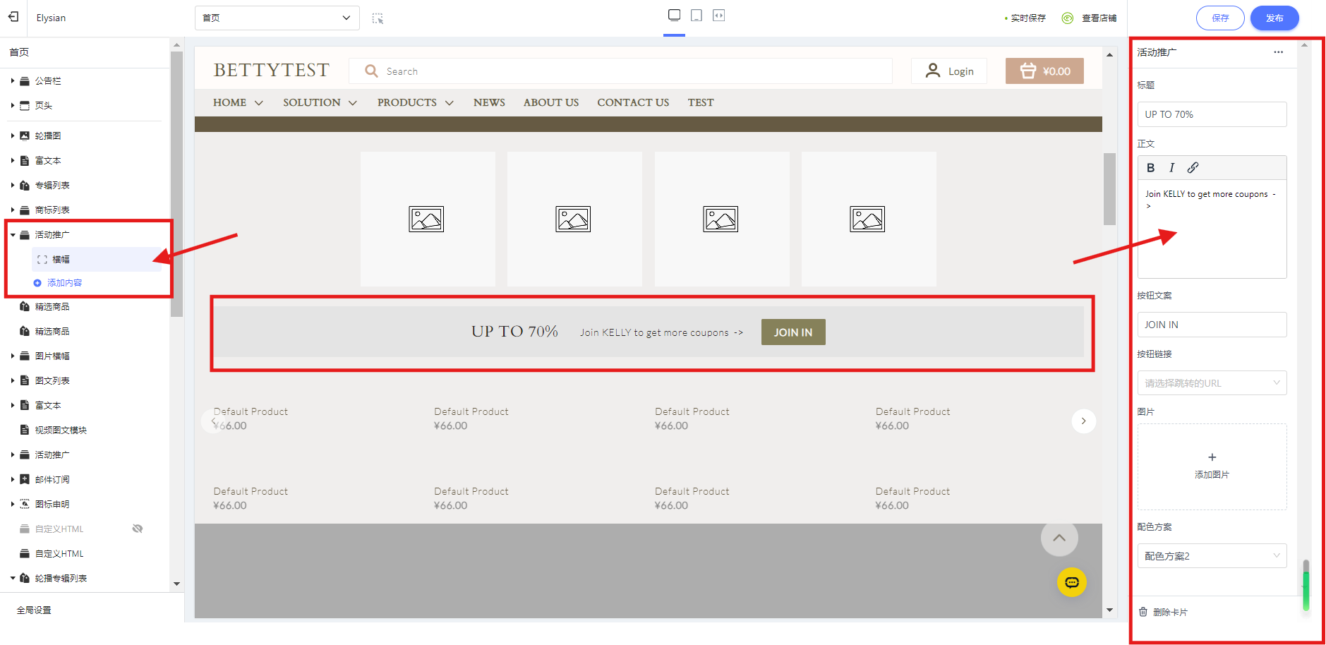Click the fullscreen width preview icon
The width and height of the screenshot is (1326, 645).
pos(718,16)
